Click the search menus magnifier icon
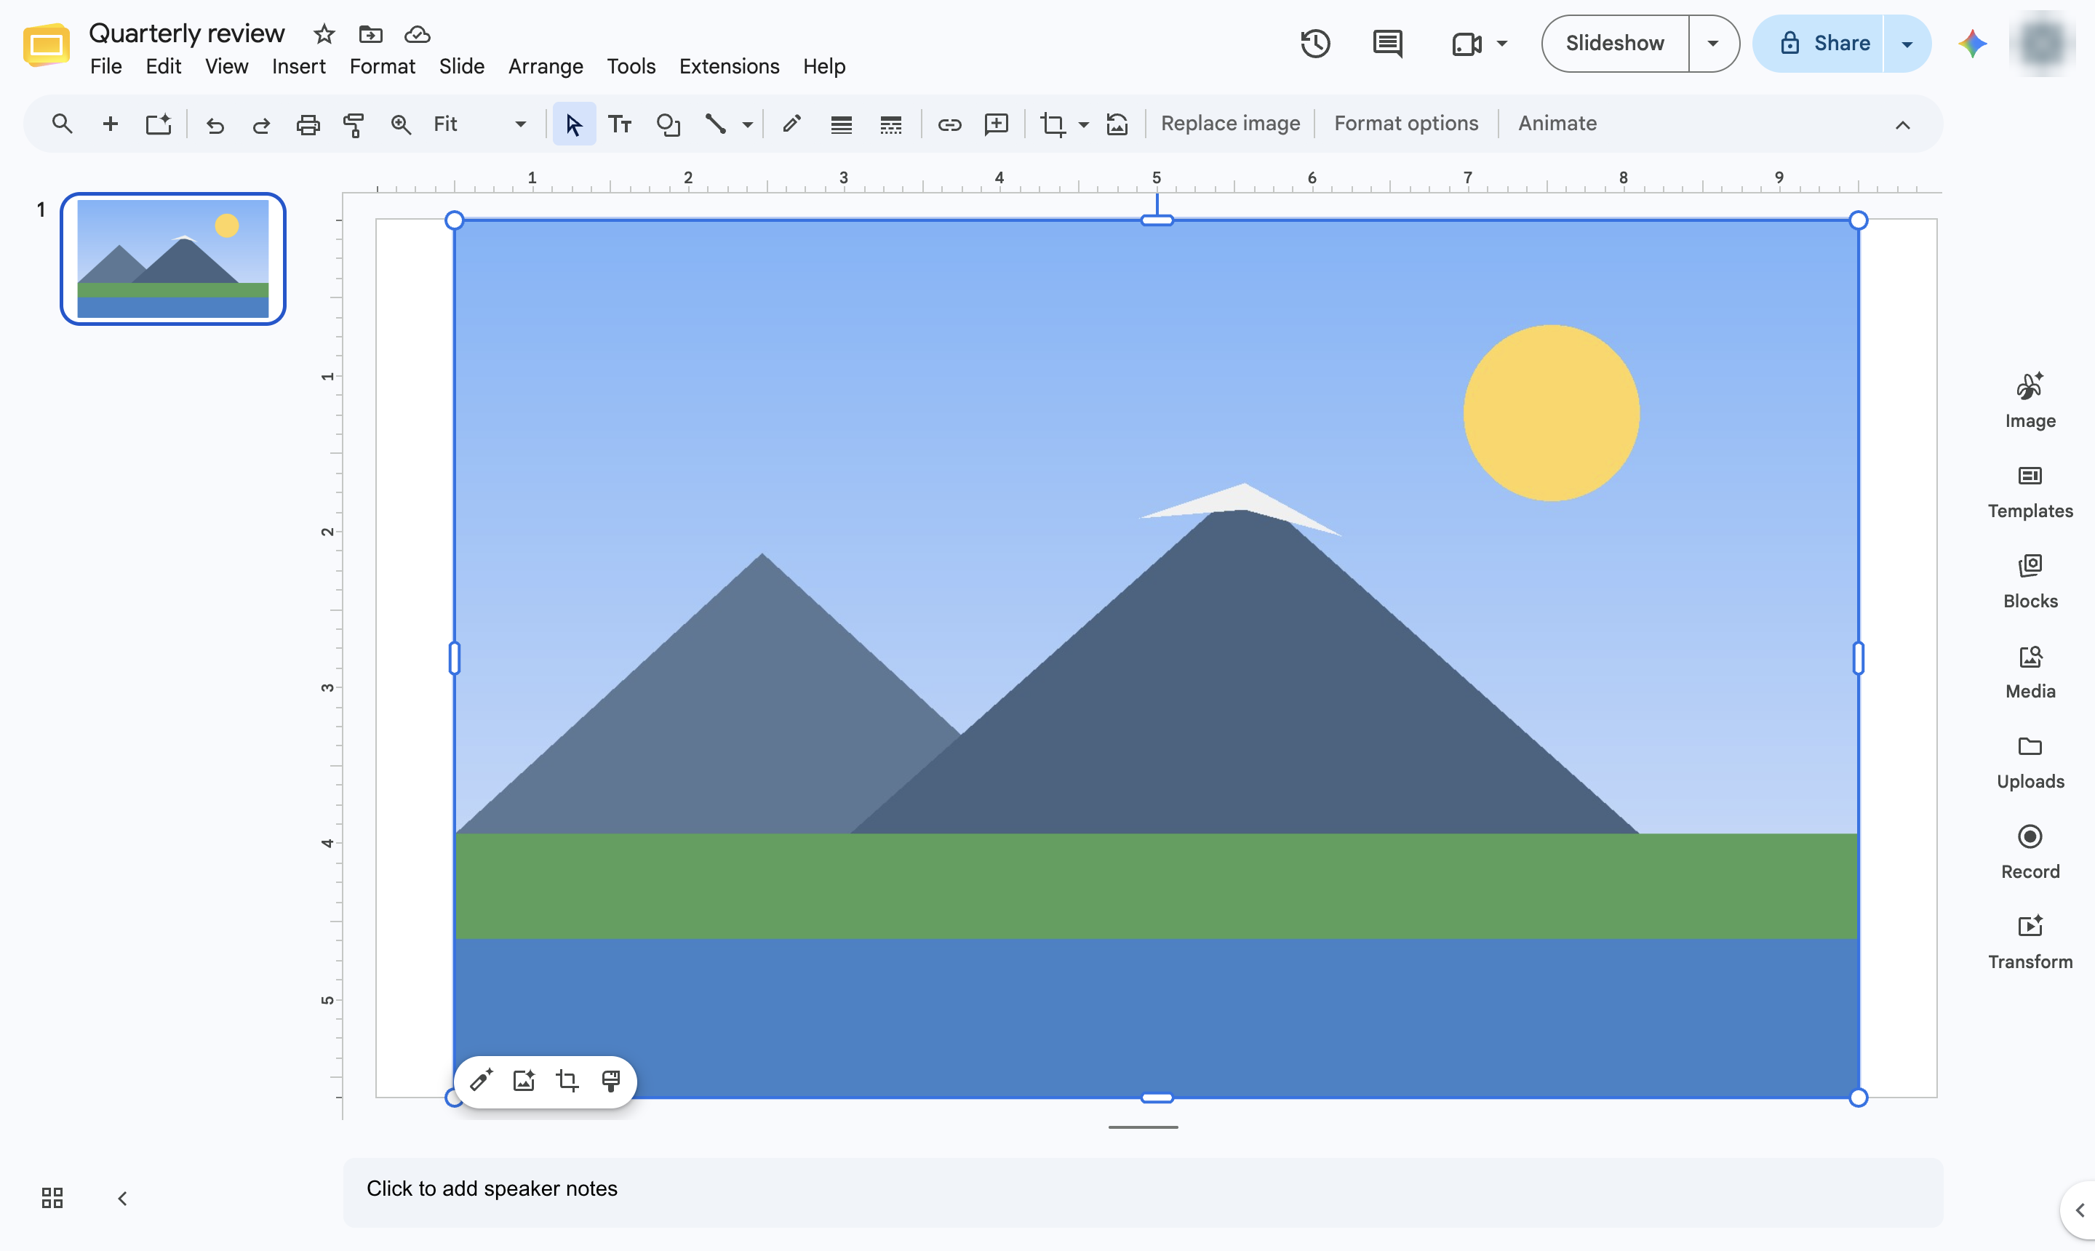The height and width of the screenshot is (1251, 2095). (x=62, y=124)
